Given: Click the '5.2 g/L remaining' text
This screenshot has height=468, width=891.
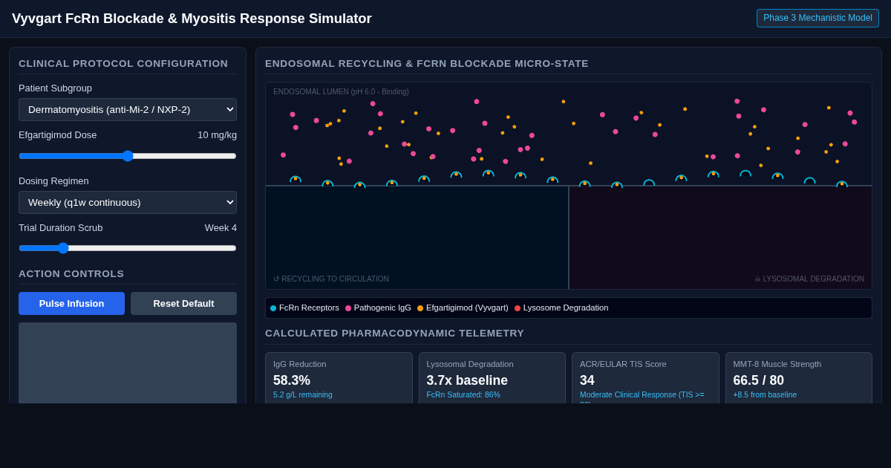Looking at the screenshot, I should pyautogui.click(x=303, y=395).
